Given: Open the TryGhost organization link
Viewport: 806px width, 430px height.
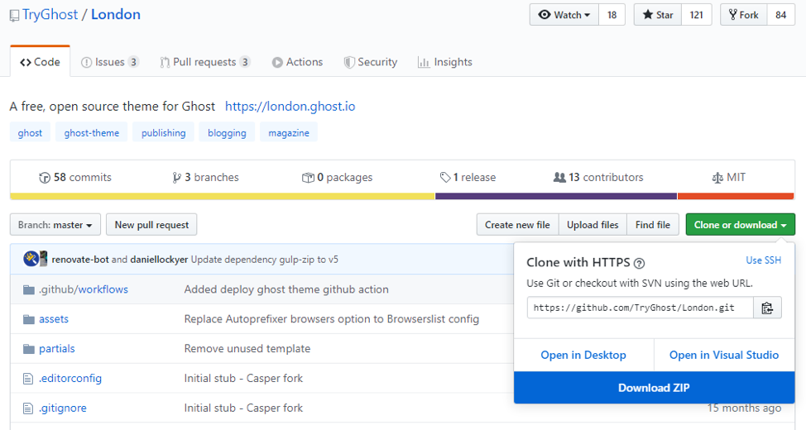Looking at the screenshot, I should (x=50, y=14).
